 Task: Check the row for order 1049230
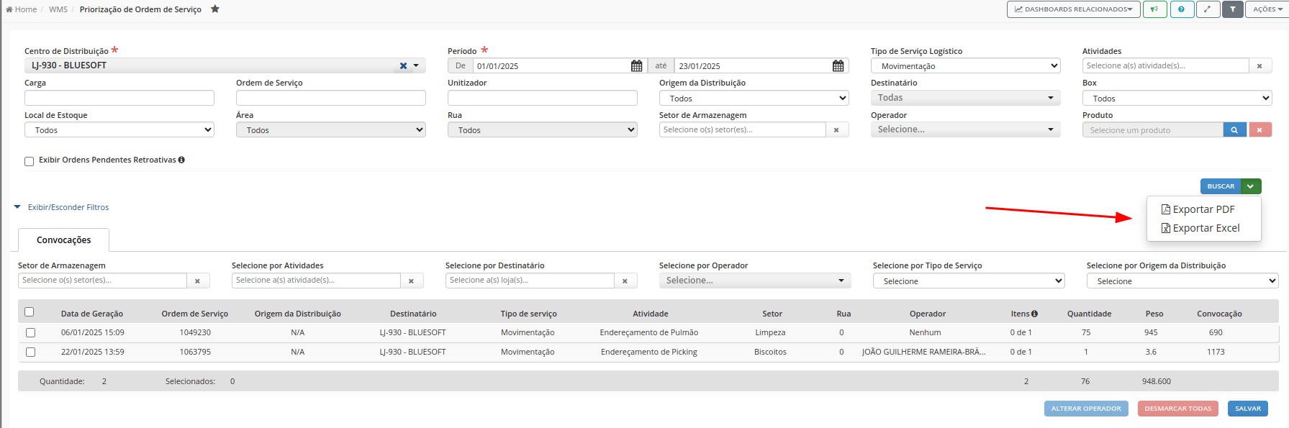tap(30, 332)
